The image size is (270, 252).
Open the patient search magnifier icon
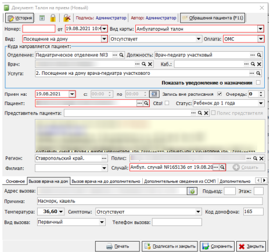coord(146,103)
